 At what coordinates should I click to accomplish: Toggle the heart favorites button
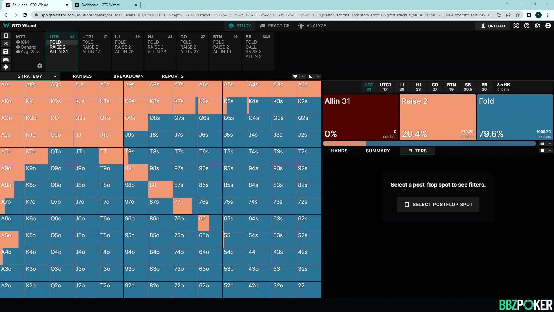pos(295,76)
